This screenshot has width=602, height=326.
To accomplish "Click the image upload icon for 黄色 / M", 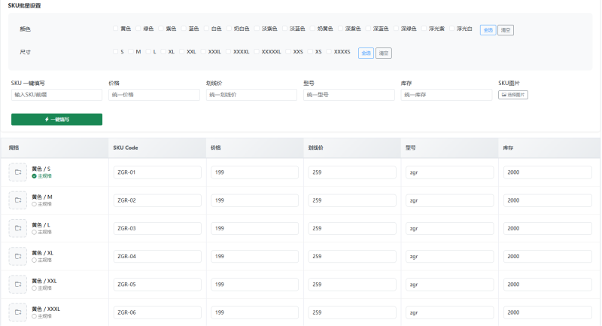I will (x=17, y=200).
